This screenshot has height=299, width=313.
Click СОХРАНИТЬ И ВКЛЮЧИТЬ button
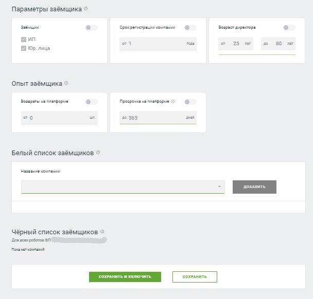tap(125, 277)
